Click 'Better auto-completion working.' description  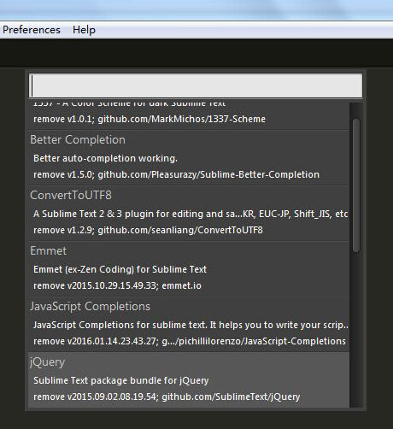pos(105,158)
